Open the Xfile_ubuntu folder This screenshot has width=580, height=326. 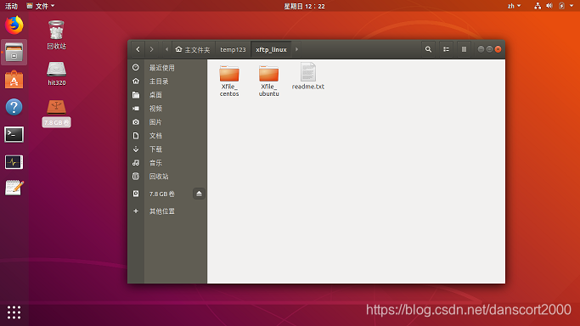pyautogui.click(x=269, y=81)
